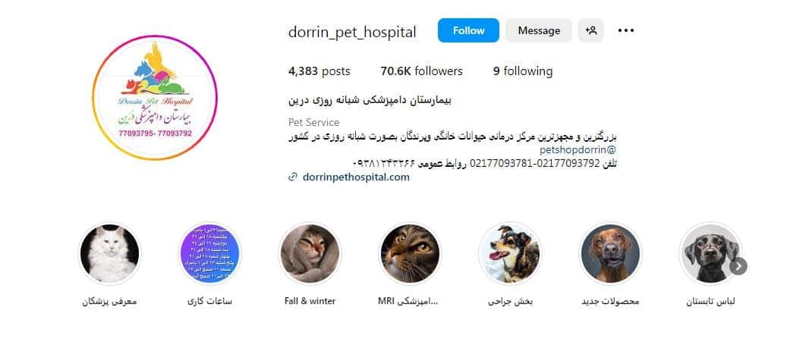Screen dimensions: 812x339
Task: Show next highlights with the arrow chevron
Action: pyautogui.click(x=739, y=266)
